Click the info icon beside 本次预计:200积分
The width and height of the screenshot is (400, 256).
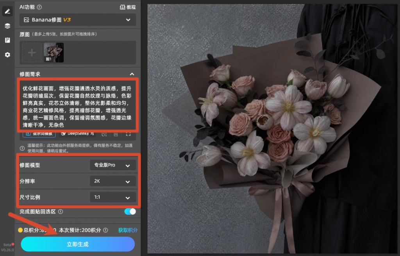tap(105, 230)
